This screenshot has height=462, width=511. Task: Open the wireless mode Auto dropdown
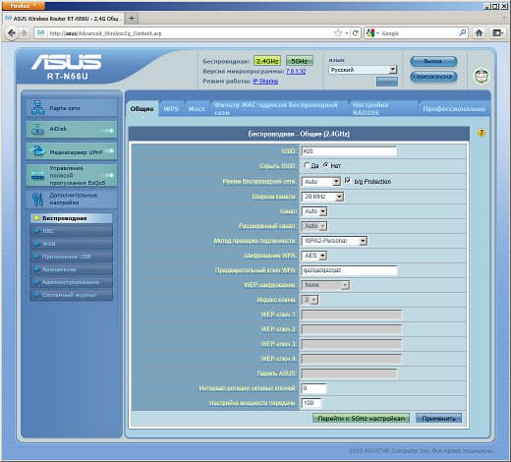click(320, 182)
